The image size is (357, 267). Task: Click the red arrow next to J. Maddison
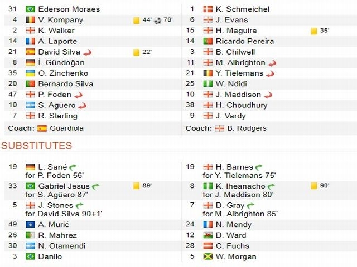[x=268, y=95]
